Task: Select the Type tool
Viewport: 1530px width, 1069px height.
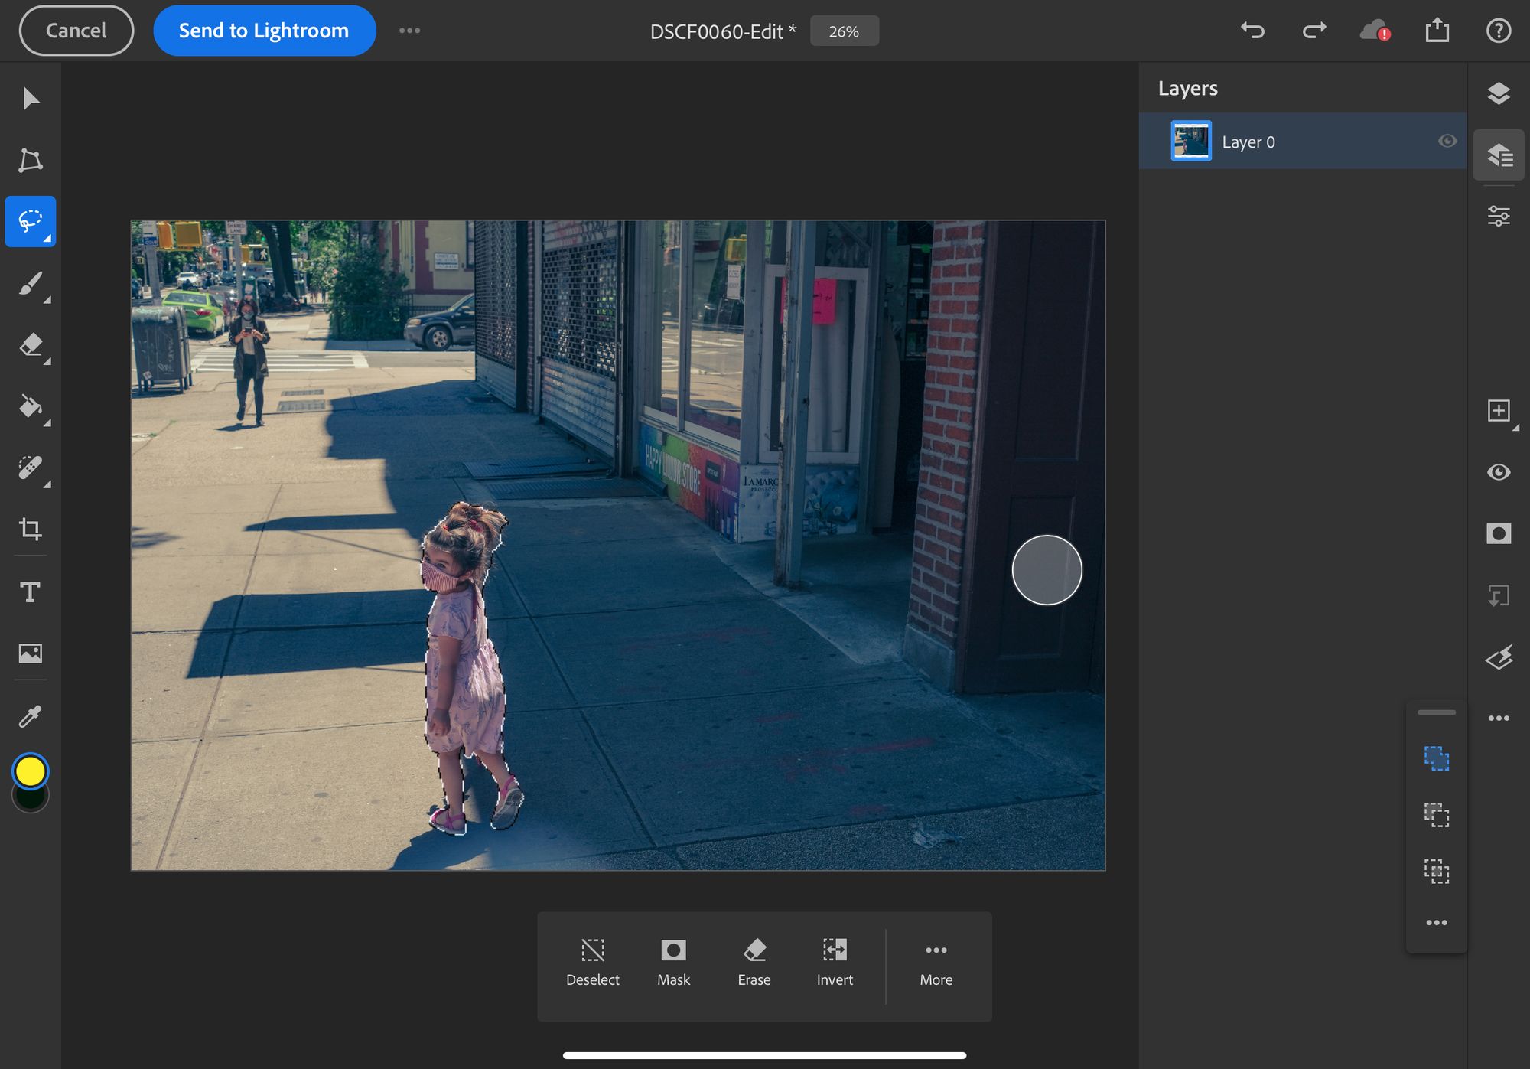Action: tap(31, 592)
